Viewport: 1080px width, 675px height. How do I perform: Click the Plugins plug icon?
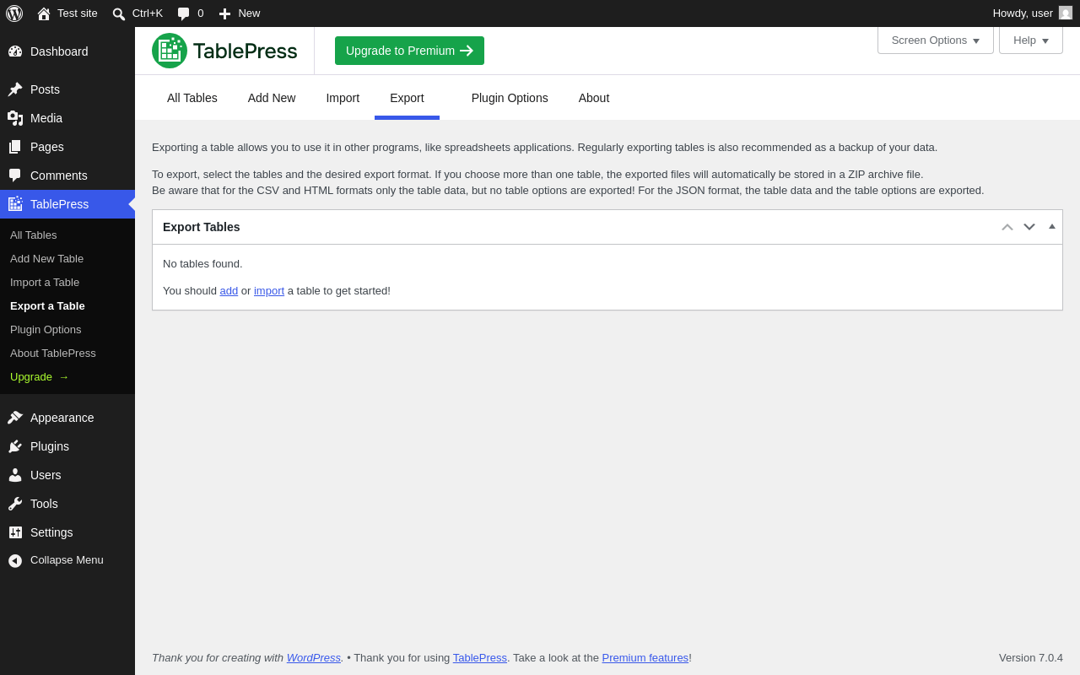(x=15, y=446)
